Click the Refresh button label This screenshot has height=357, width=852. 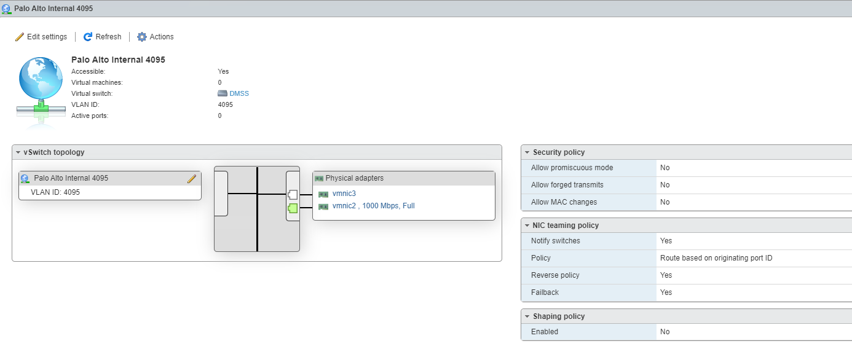108,37
